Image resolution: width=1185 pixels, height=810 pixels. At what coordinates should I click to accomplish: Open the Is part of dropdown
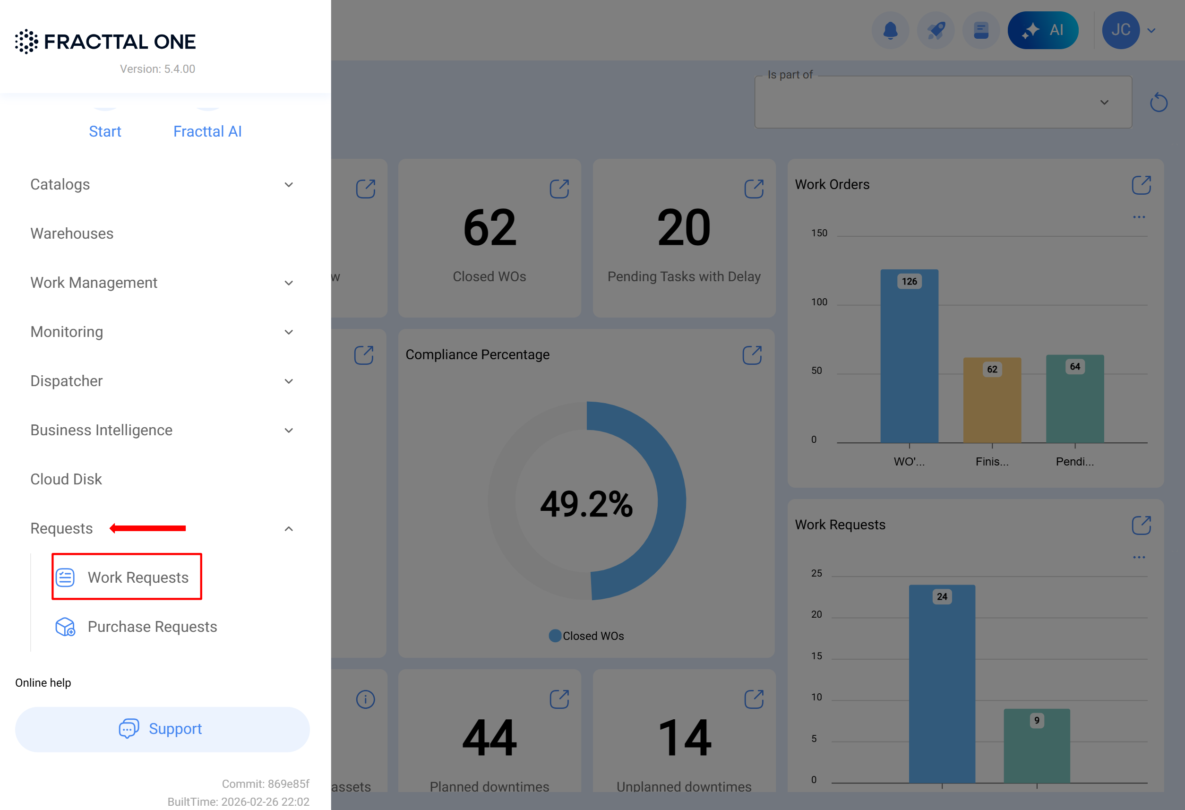942,103
